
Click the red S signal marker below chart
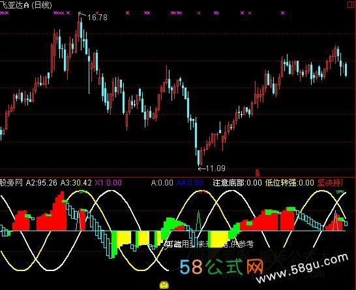(x=258, y=173)
